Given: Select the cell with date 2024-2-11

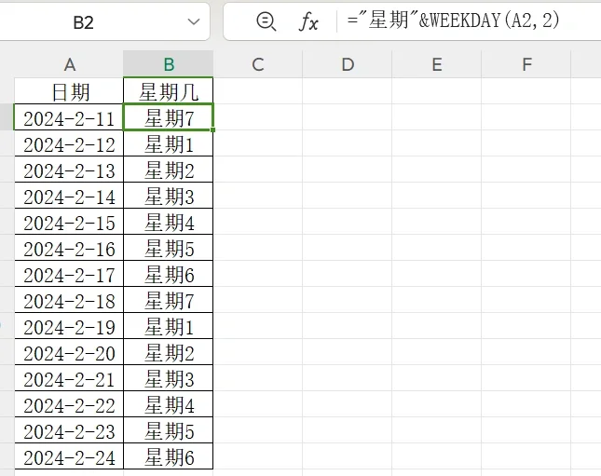Looking at the screenshot, I should point(69,117).
